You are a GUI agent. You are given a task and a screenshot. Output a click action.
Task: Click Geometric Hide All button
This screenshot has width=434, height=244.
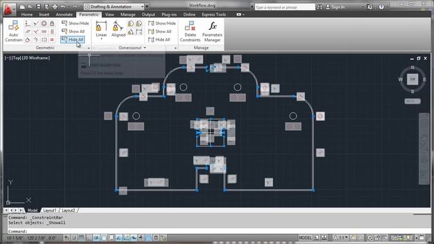pyautogui.click(x=73, y=39)
